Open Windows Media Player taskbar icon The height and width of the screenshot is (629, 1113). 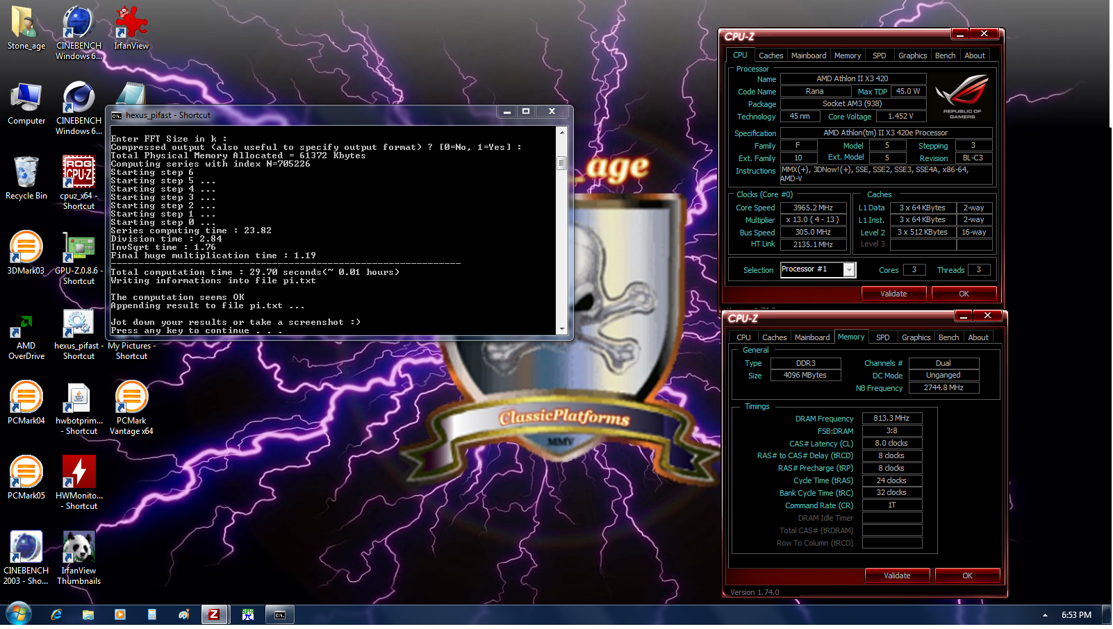120,614
